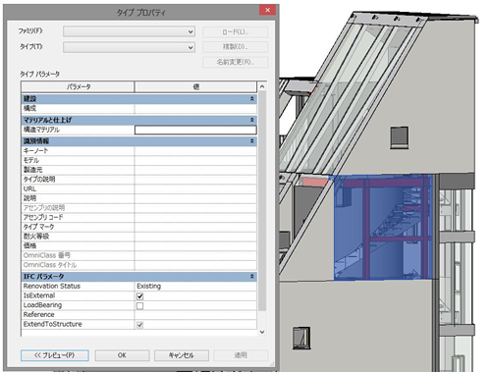Click the 値 column header
This screenshot has width=491, height=372.
point(195,87)
